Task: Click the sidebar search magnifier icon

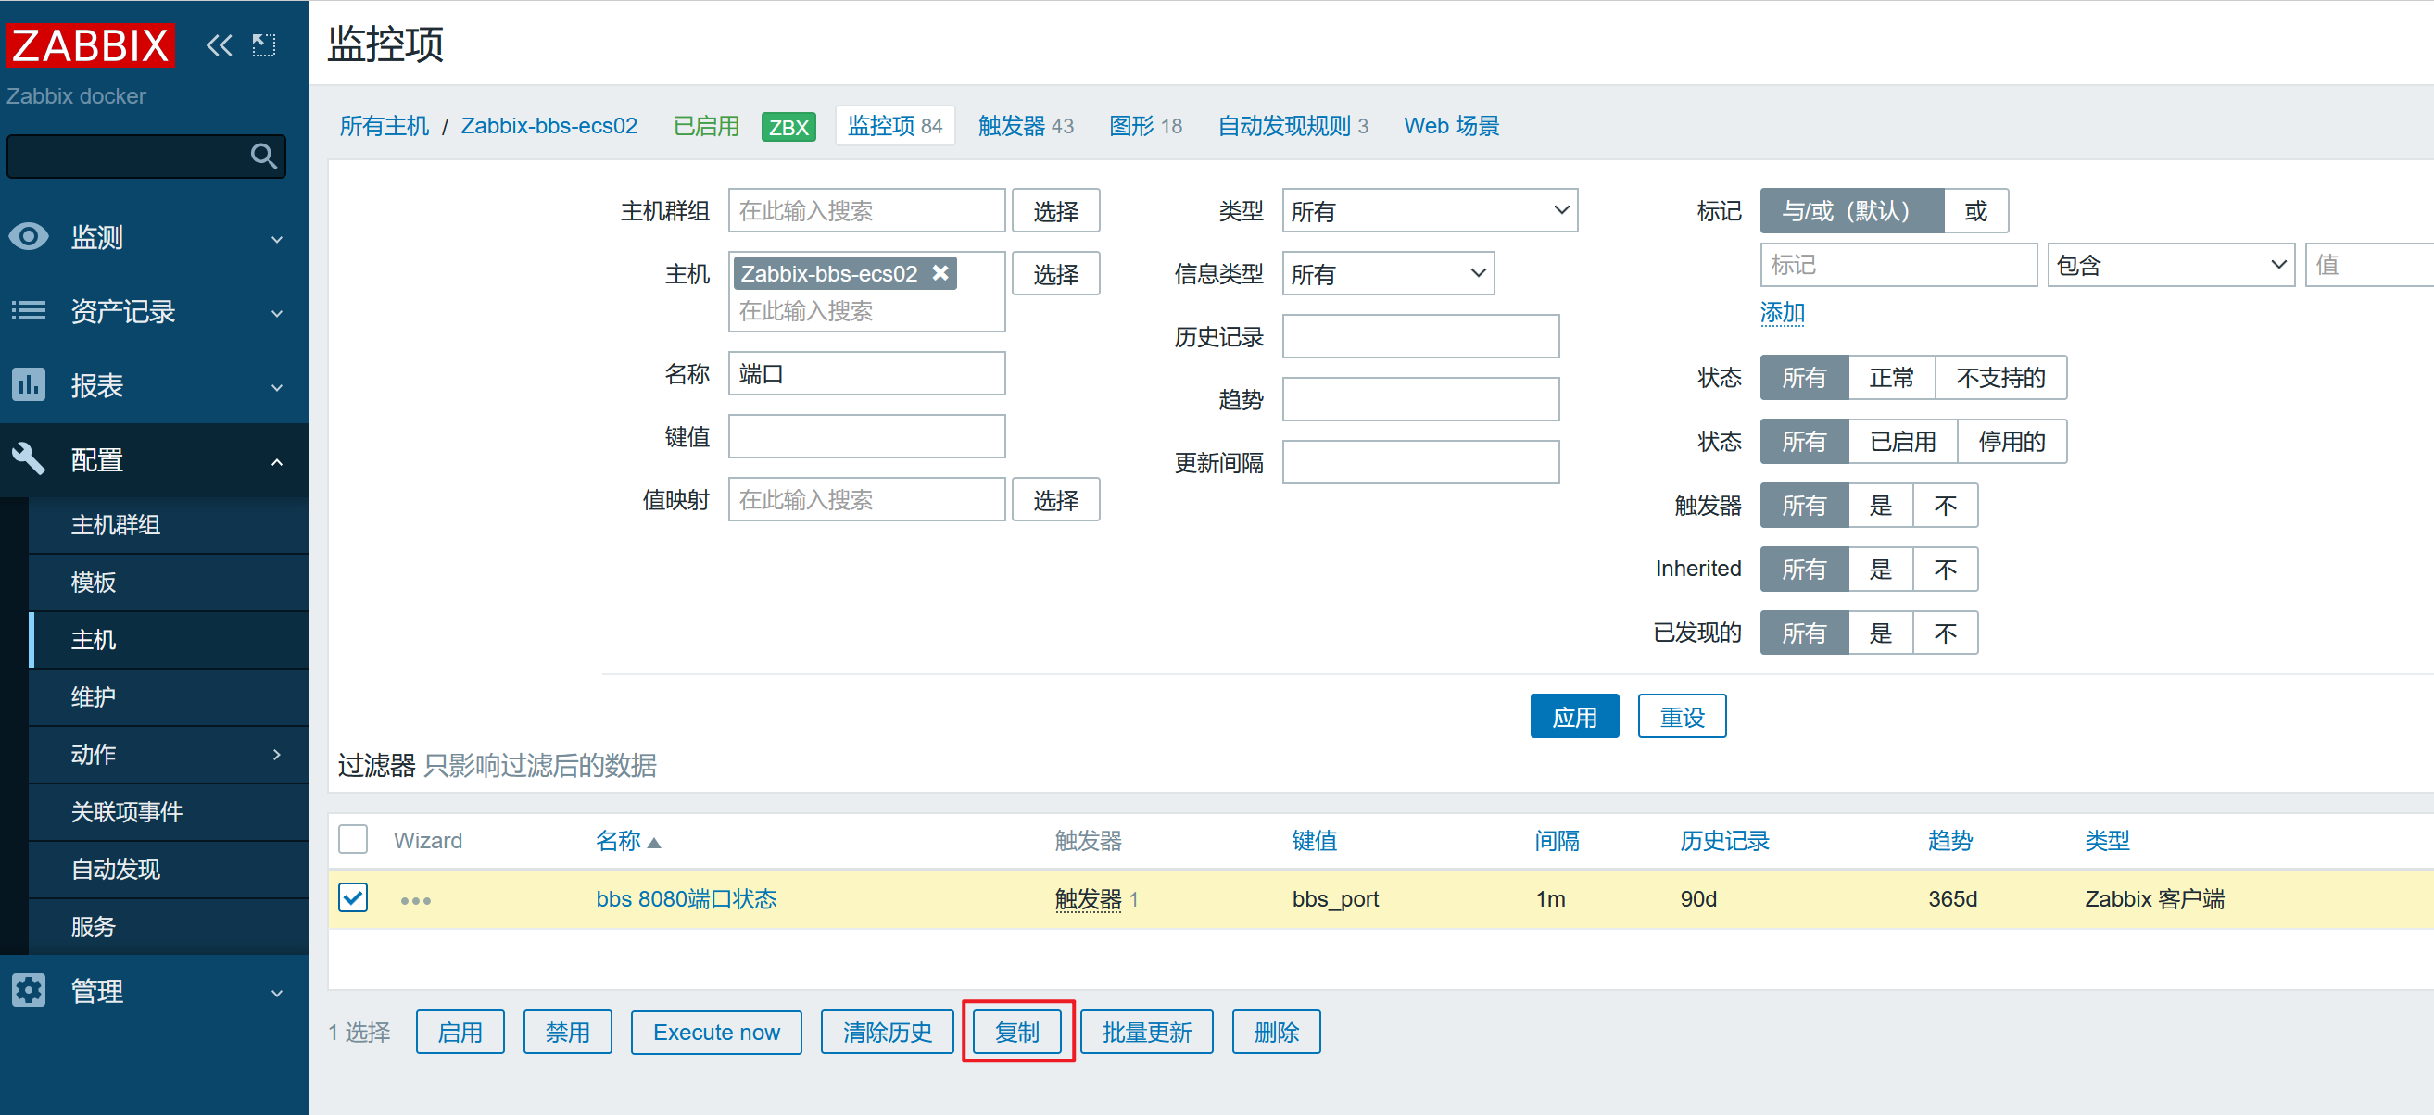Action: point(264,156)
